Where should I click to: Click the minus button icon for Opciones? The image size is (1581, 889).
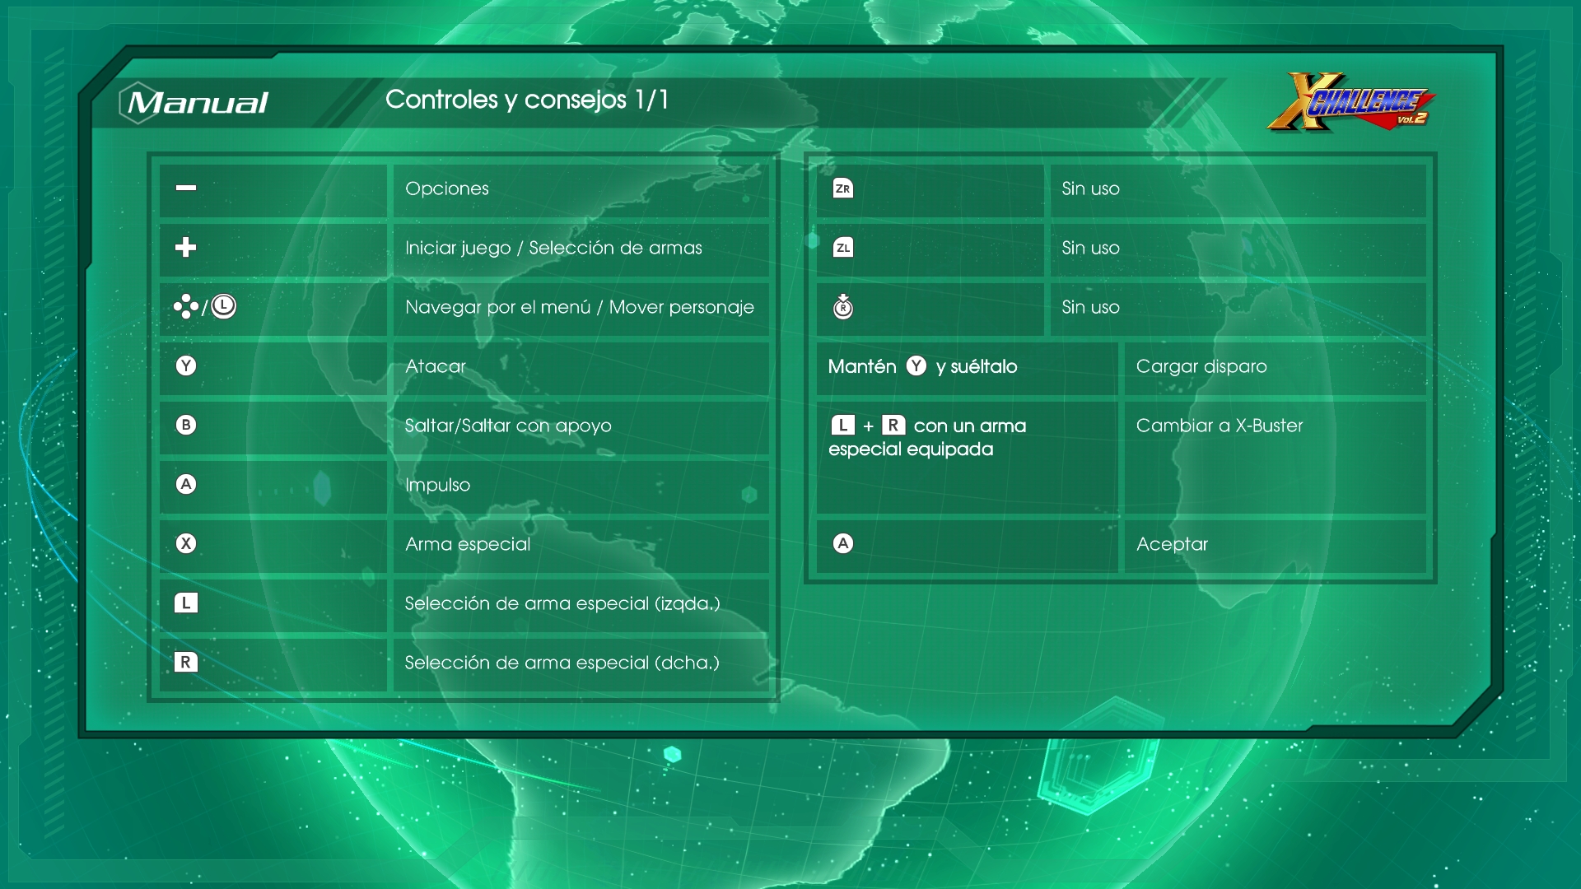click(x=186, y=188)
